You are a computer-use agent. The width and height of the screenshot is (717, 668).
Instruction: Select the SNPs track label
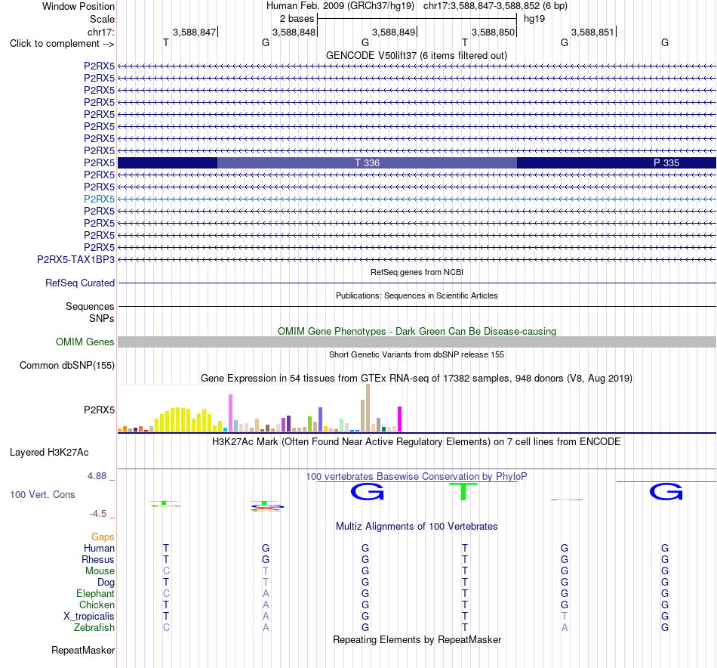(x=102, y=318)
